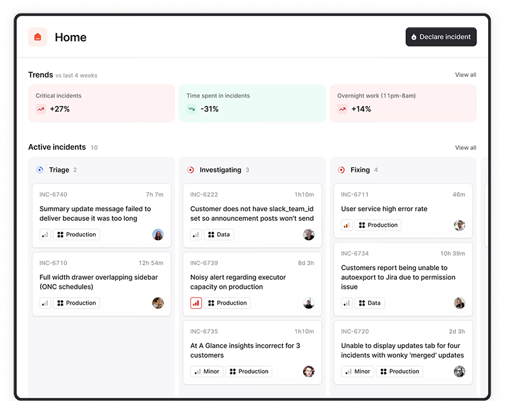The height and width of the screenshot is (401, 505).
Task: Open incident INC-6710 full width drawer
Action: click(x=98, y=282)
